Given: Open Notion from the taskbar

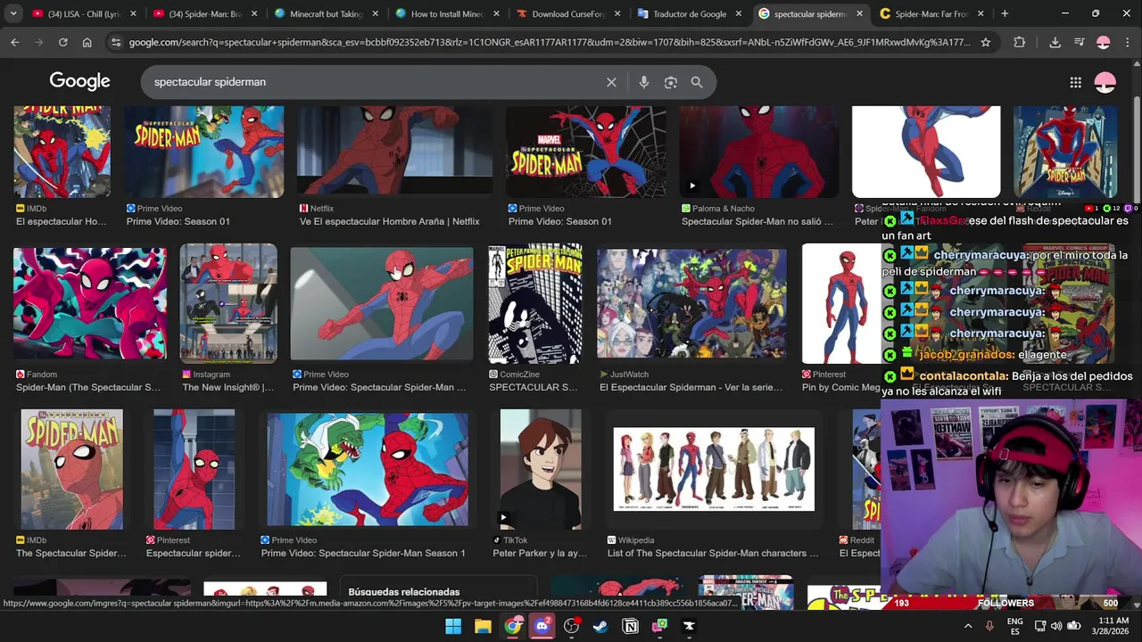Looking at the screenshot, I should pos(630,626).
